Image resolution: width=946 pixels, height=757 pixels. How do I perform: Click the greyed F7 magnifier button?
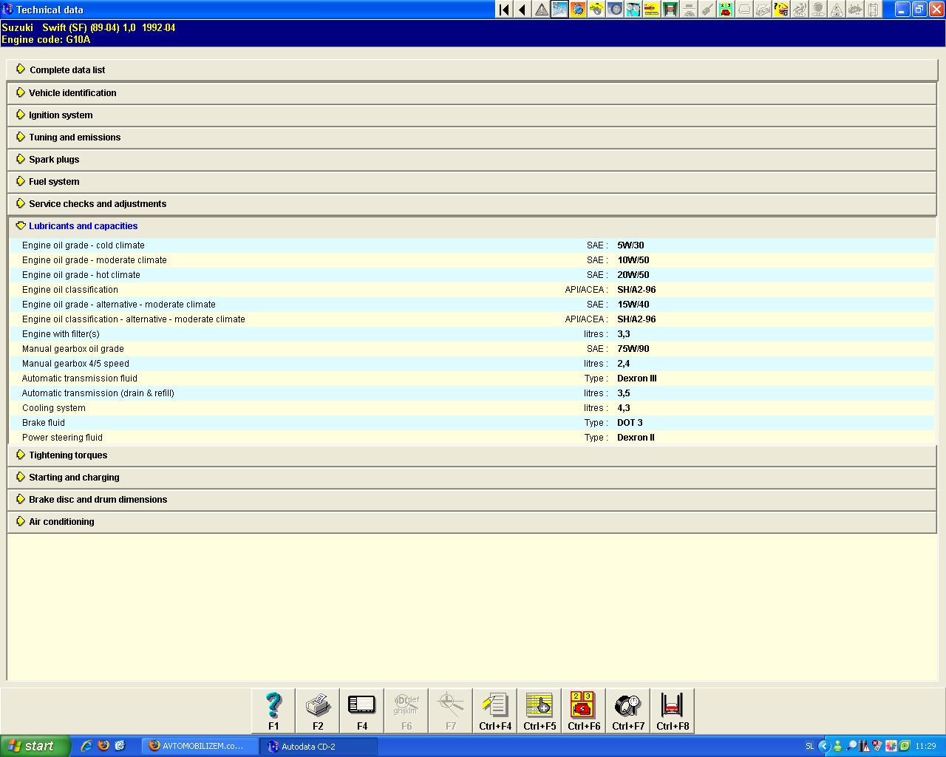[x=451, y=711]
